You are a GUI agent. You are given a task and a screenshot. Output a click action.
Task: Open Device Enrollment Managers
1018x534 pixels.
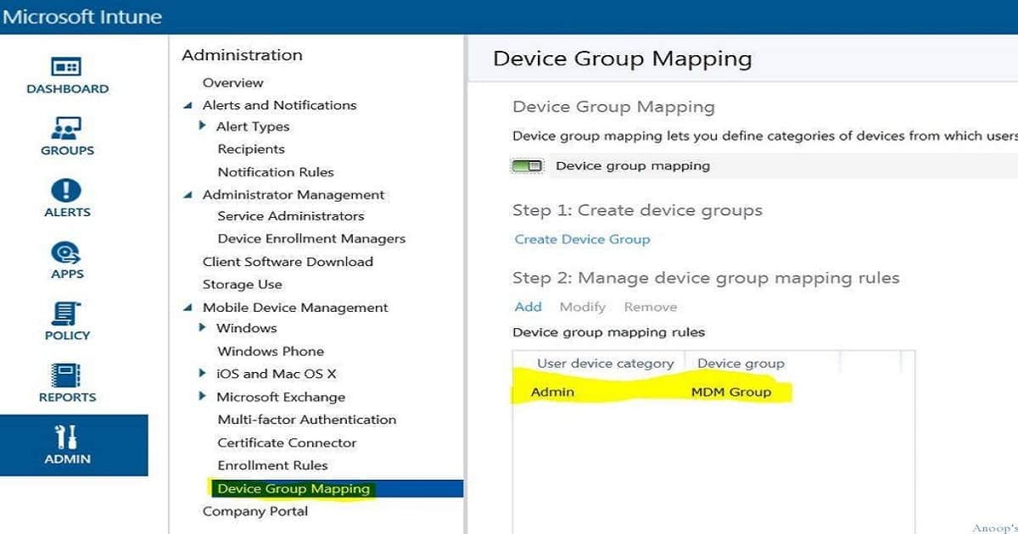pos(311,239)
